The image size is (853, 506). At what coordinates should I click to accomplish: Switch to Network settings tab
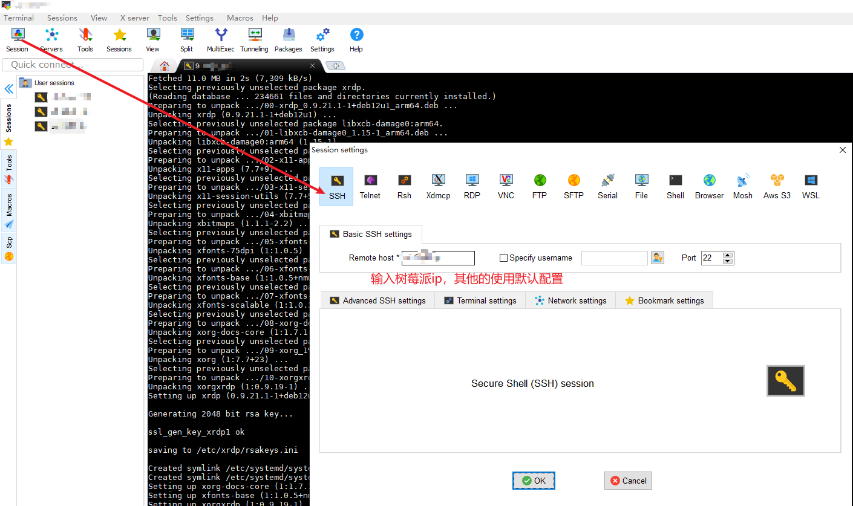click(x=570, y=300)
